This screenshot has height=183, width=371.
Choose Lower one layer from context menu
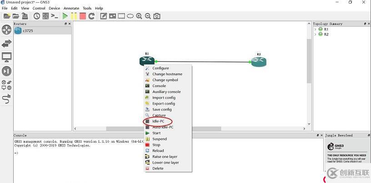(x=168, y=163)
